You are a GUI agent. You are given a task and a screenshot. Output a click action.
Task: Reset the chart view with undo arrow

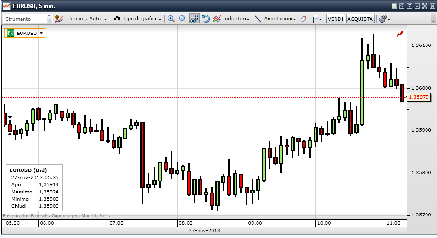[205, 19]
